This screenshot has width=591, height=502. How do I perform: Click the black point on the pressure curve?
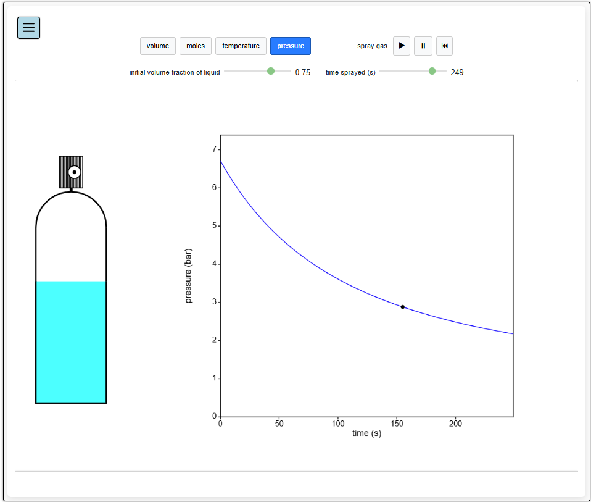[x=403, y=307]
